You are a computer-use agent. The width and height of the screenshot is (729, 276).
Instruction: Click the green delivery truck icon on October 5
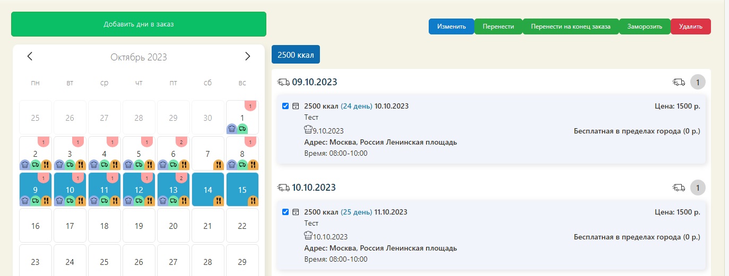[138, 164]
